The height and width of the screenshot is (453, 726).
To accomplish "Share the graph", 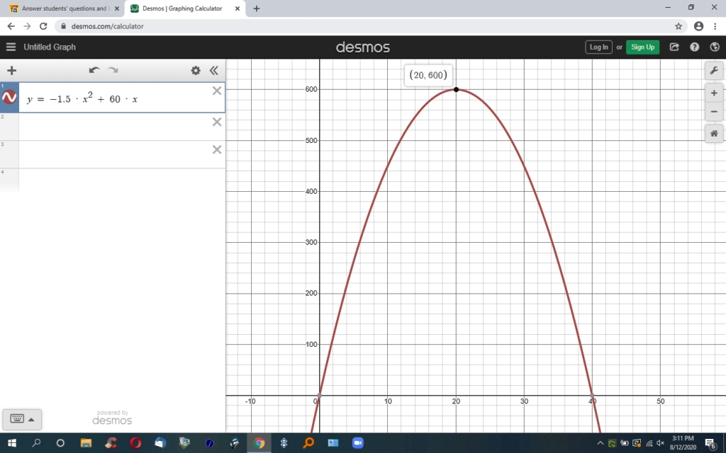I will coord(674,47).
